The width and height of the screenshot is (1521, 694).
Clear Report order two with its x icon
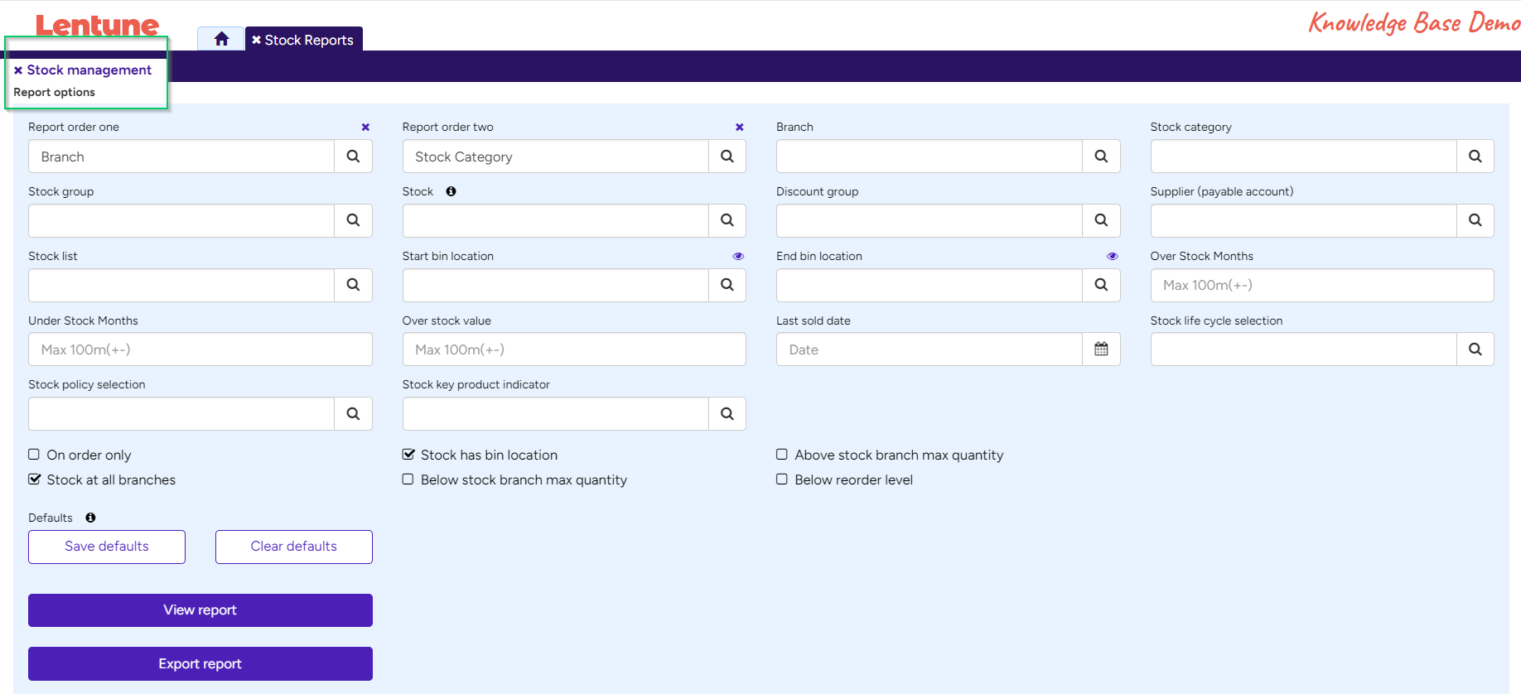coord(740,128)
